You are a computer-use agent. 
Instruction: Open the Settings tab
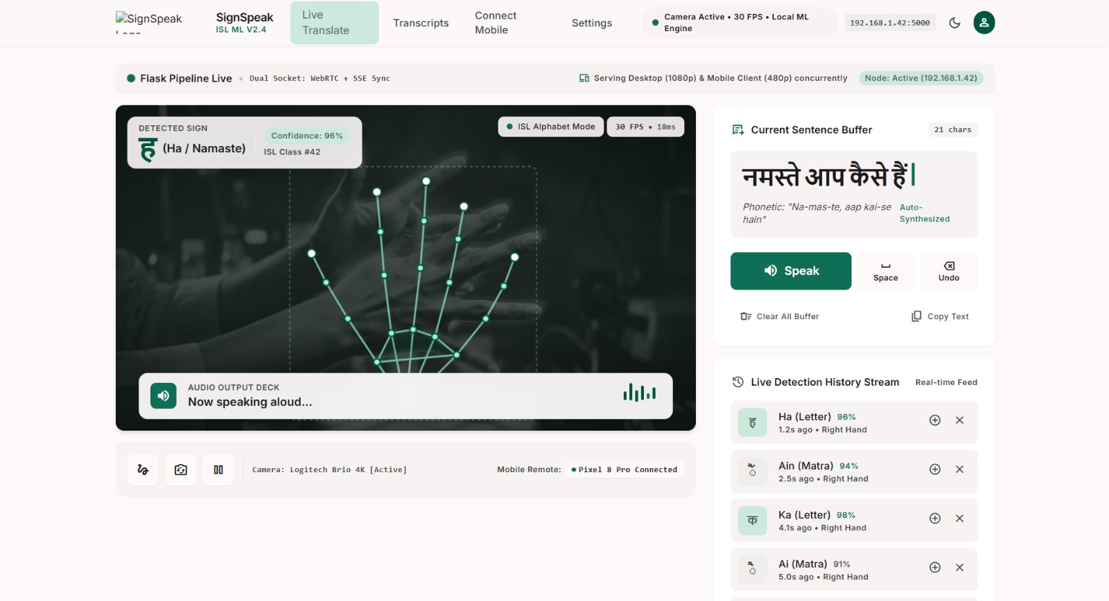pos(592,23)
